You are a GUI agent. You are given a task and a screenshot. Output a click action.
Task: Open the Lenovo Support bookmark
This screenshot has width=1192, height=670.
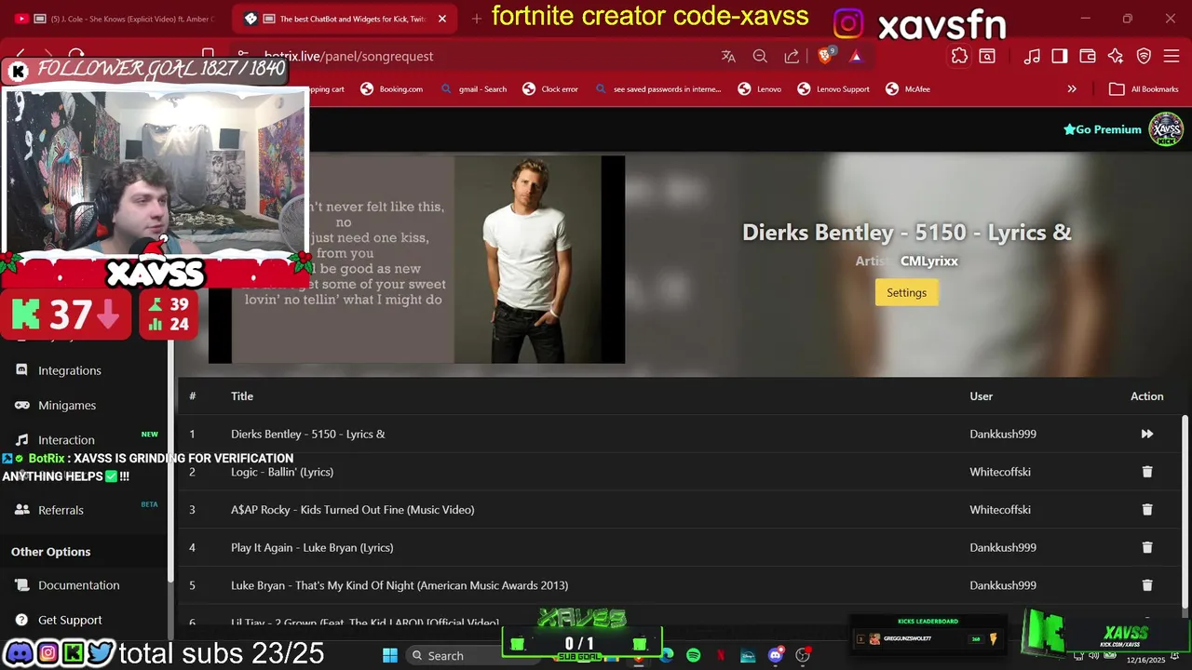pyautogui.click(x=833, y=89)
